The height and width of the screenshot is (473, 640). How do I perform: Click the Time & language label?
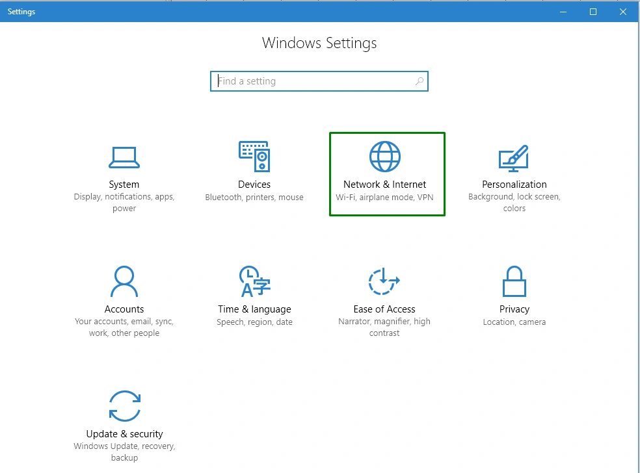pyautogui.click(x=254, y=309)
